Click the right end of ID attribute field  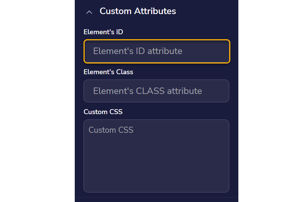point(221,51)
